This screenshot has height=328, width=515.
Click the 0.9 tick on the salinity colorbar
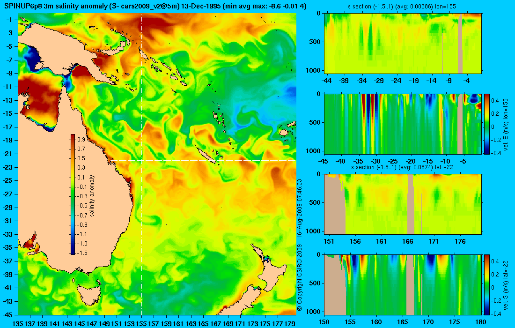pos(81,140)
